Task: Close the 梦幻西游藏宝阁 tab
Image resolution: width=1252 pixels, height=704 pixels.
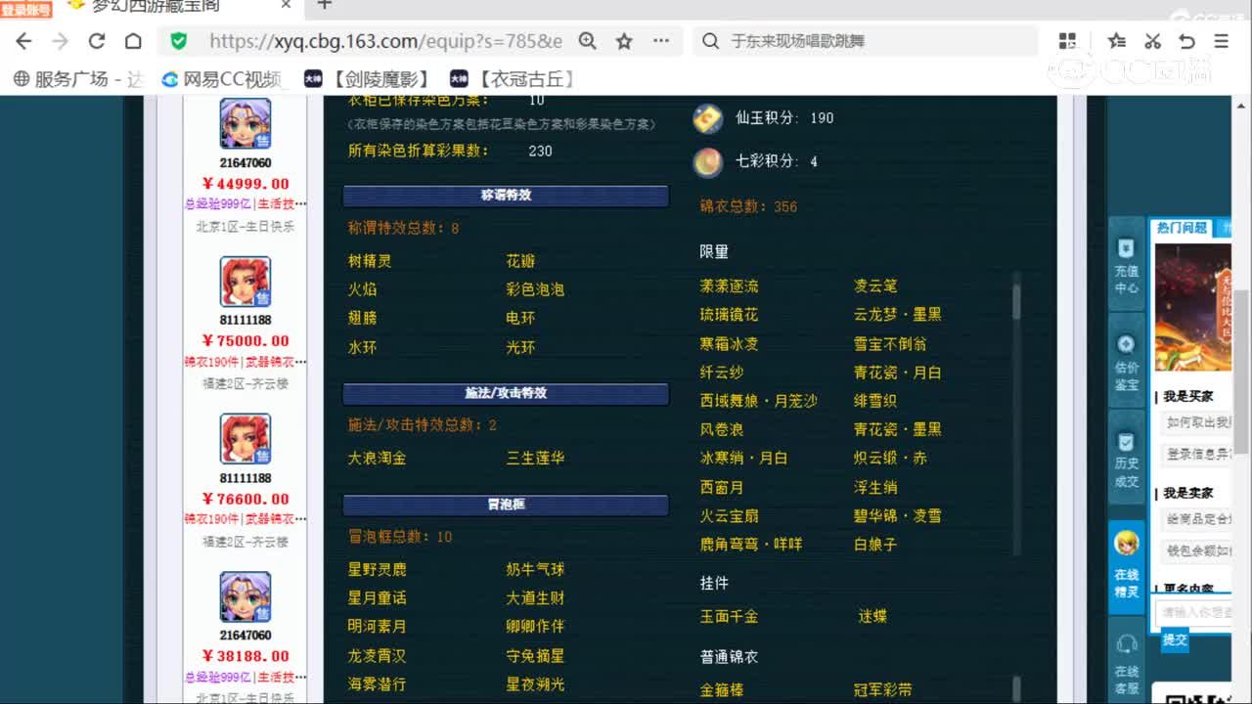Action: click(x=287, y=5)
